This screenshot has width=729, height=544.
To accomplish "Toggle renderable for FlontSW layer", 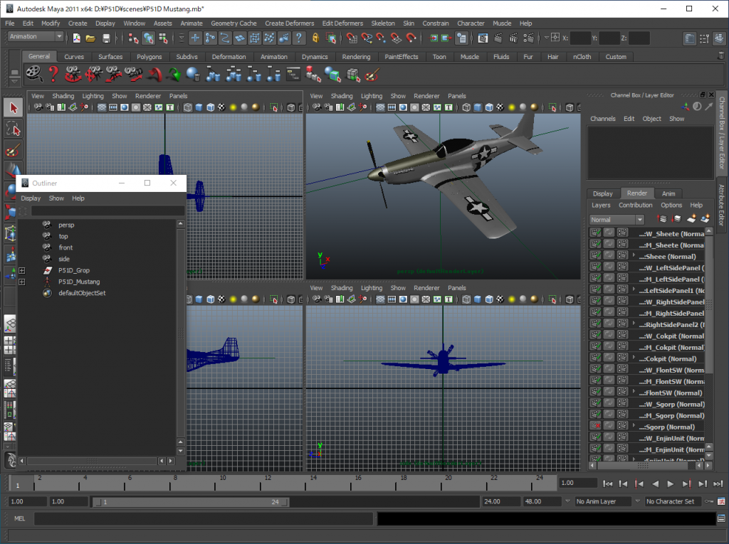I will [595, 392].
